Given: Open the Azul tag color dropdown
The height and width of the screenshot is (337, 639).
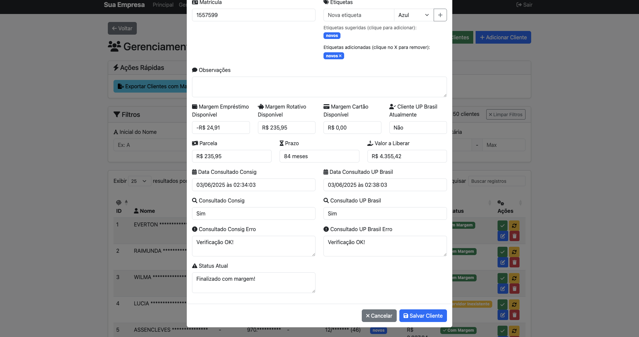Looking at the screenshot, I should pos(413,15).
